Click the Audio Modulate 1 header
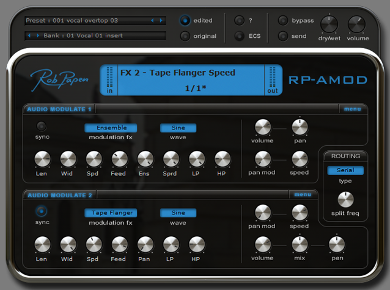 click(x=59, y=109)
